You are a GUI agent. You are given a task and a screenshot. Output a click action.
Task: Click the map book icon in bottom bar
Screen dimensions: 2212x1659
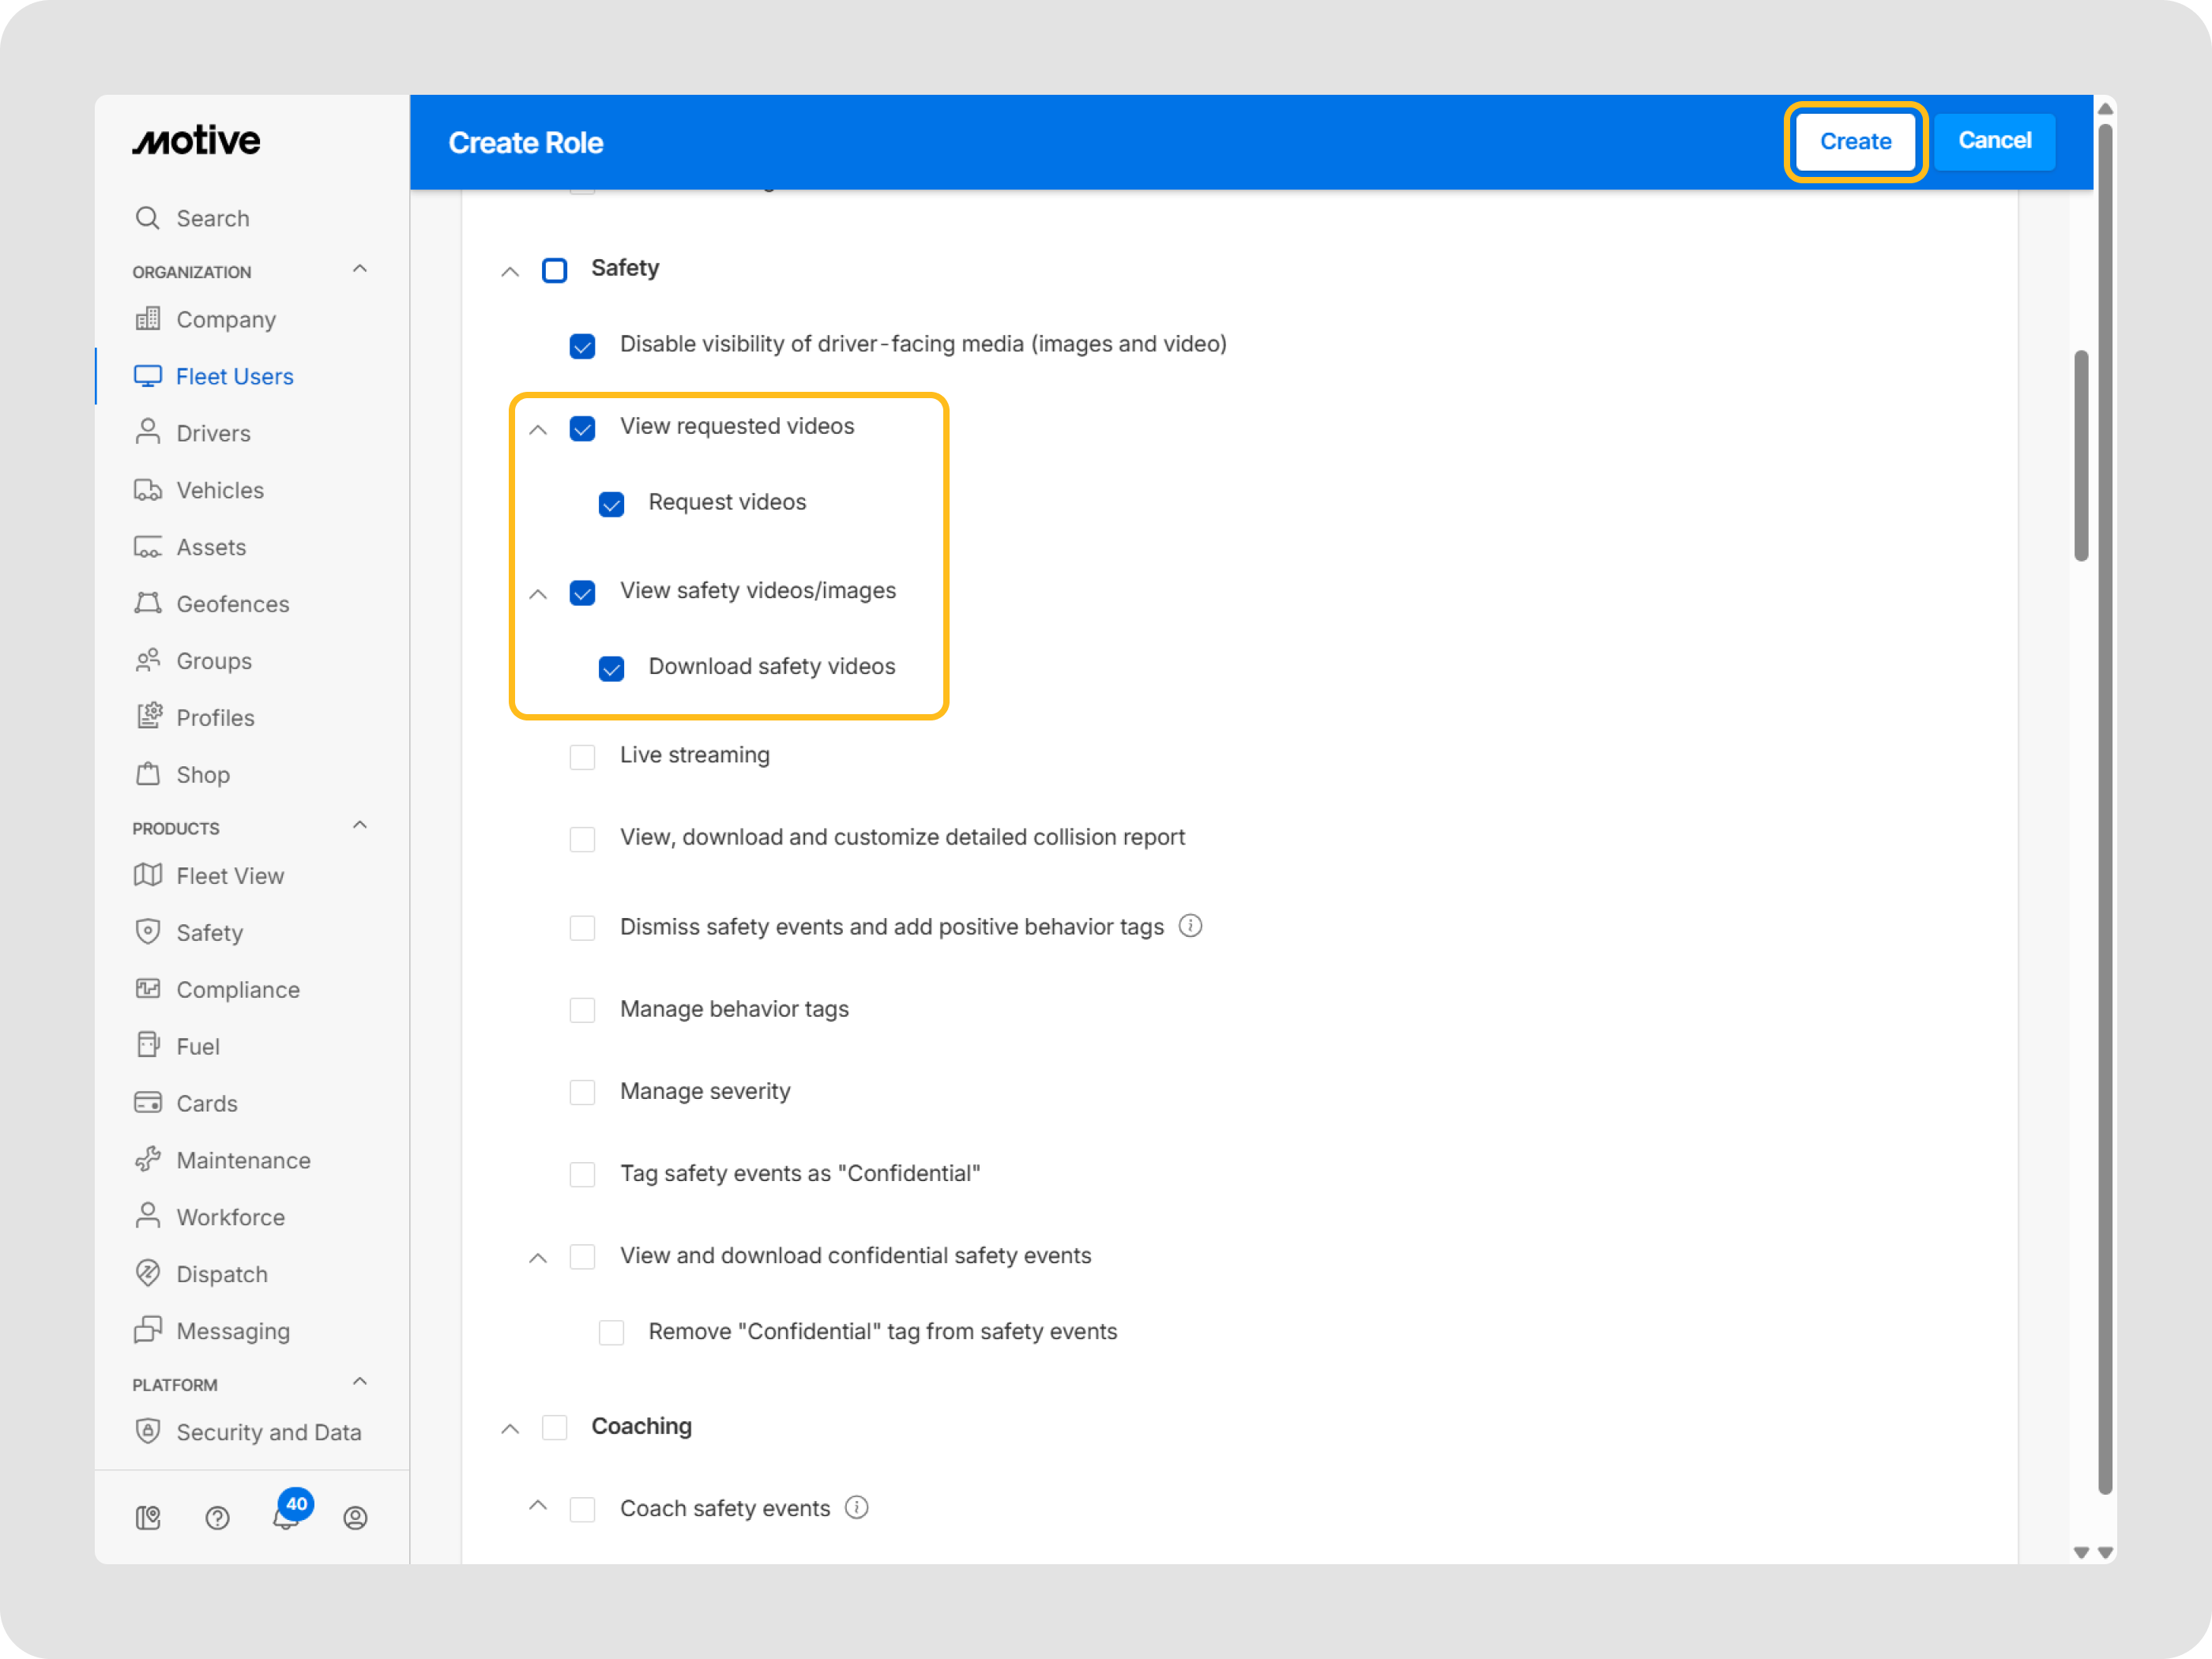tap(148, 1518)
